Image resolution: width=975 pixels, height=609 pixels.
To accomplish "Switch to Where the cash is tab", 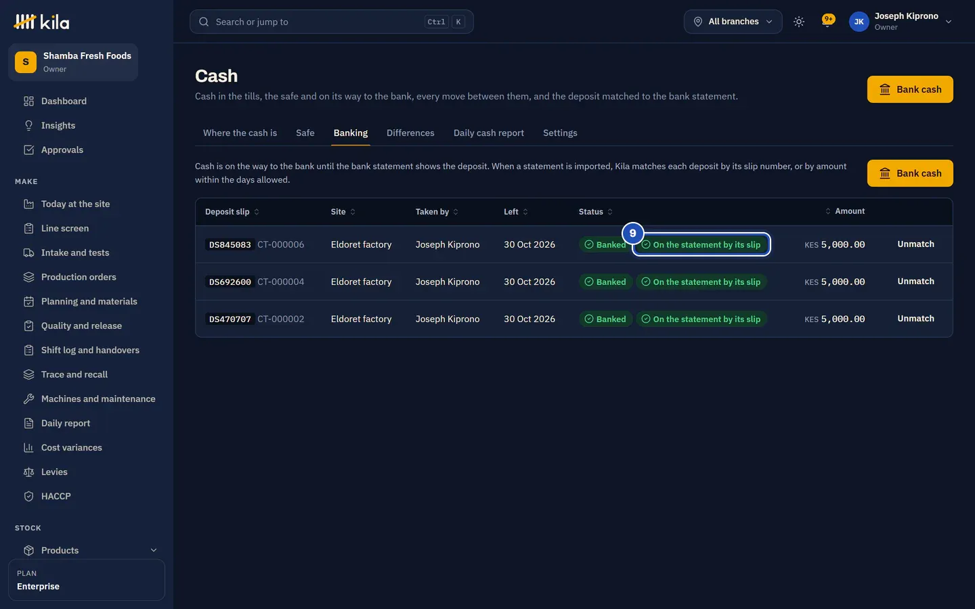I will [x=240, y=133].
